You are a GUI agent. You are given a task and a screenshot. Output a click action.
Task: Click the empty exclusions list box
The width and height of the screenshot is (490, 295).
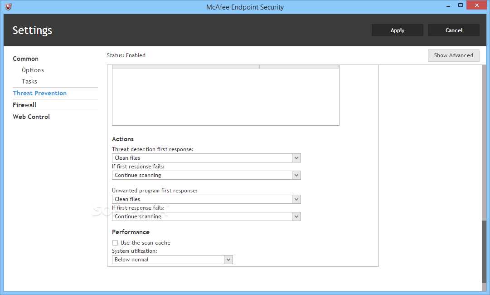coord(225,96)
